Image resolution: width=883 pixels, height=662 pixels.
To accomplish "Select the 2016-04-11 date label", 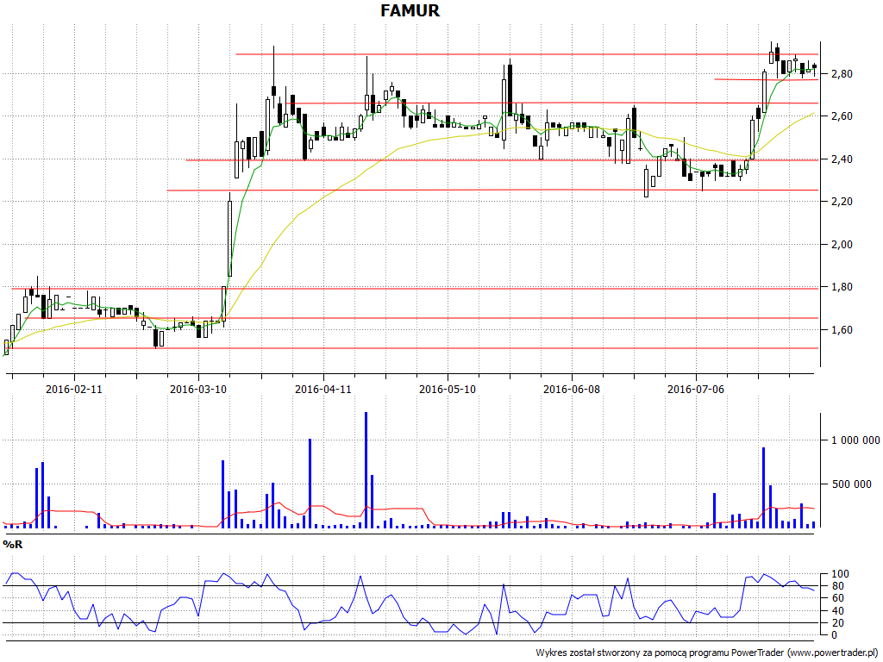I will 323,389.
